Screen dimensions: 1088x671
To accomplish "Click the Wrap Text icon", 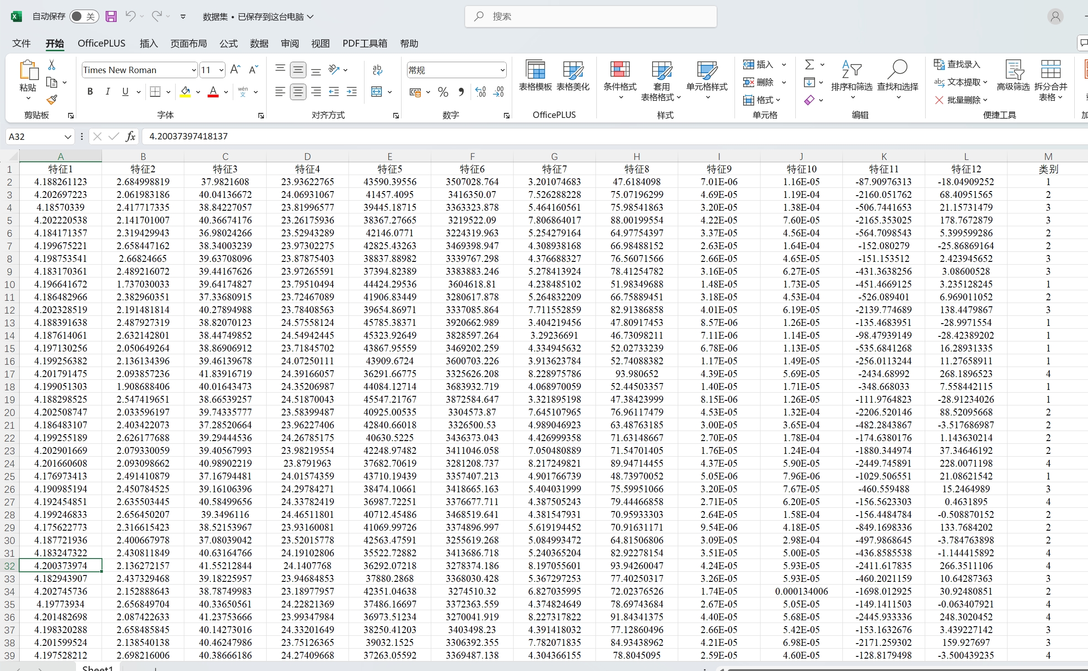I will pos(377,70).
